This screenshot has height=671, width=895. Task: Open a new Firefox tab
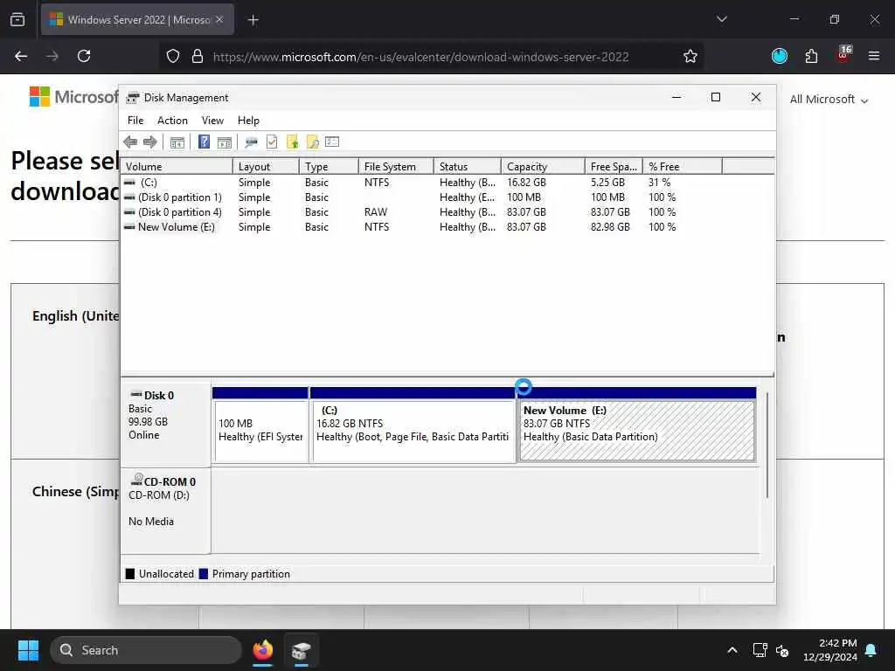(x=253, y=20)
